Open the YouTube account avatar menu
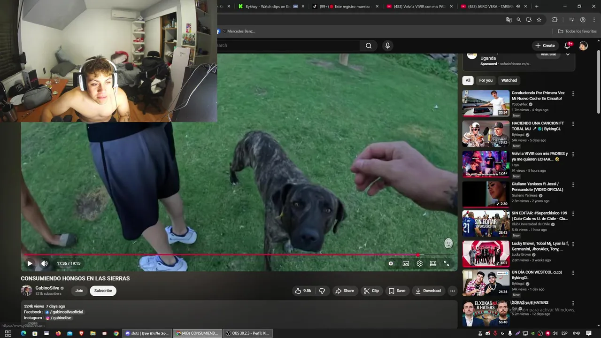 click(583, 46)
